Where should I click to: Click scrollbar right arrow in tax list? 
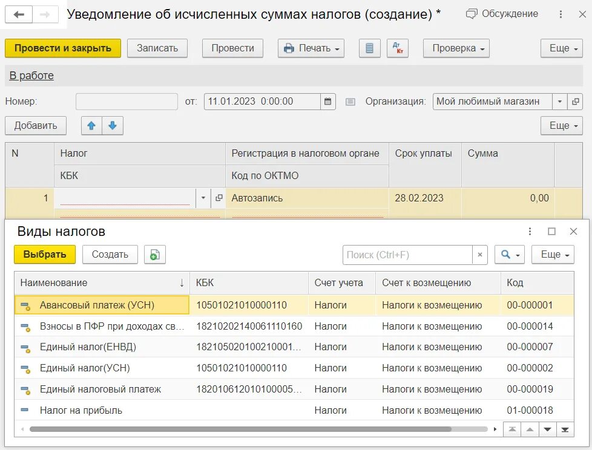[x=495, y=429]
